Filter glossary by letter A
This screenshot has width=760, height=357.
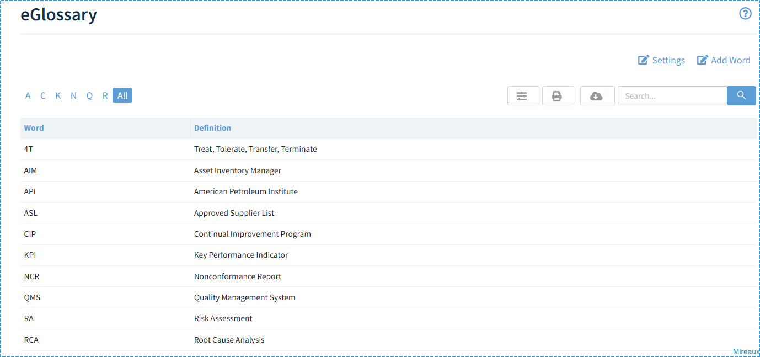[x=28, y=96]
